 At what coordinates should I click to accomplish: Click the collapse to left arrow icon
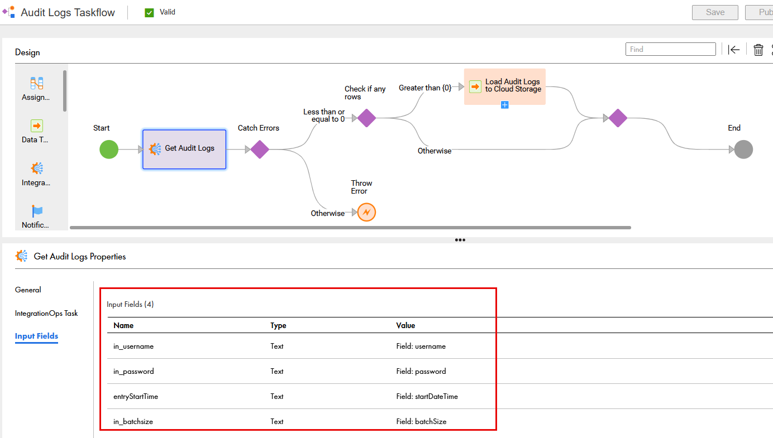point(734,50)
